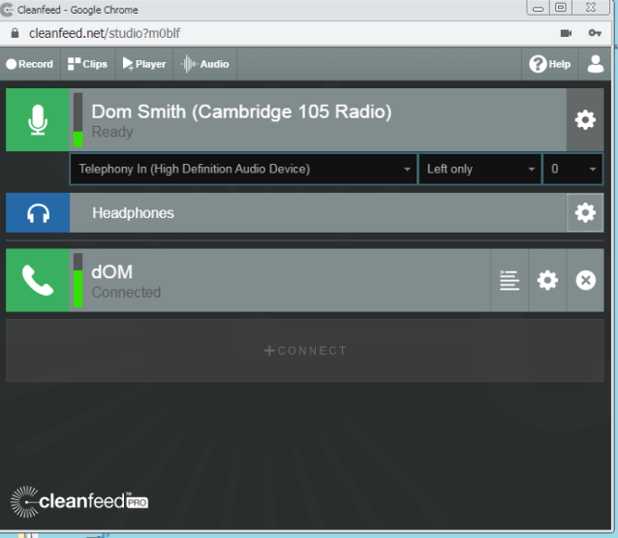Open settings gear for Dom Smith microphone

click(x=585, y=119)
